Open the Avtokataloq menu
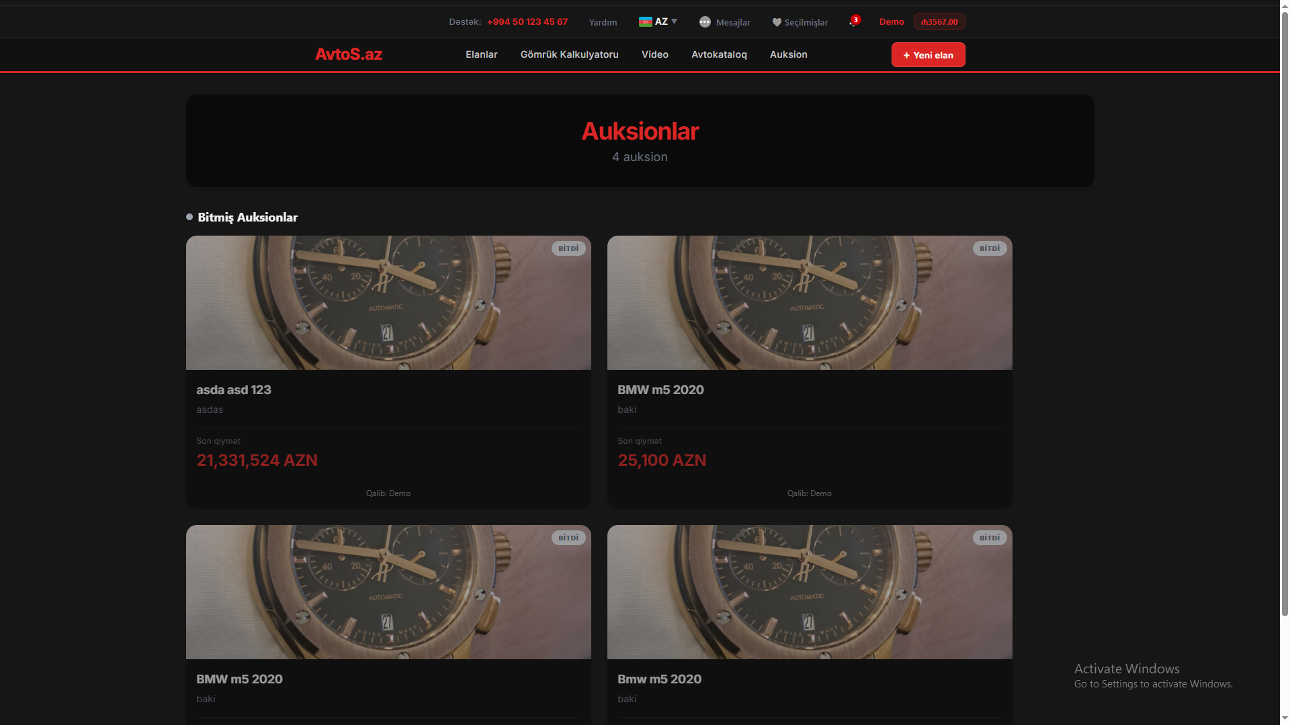The image size is (1290, 725). click(x=719, y=54)
